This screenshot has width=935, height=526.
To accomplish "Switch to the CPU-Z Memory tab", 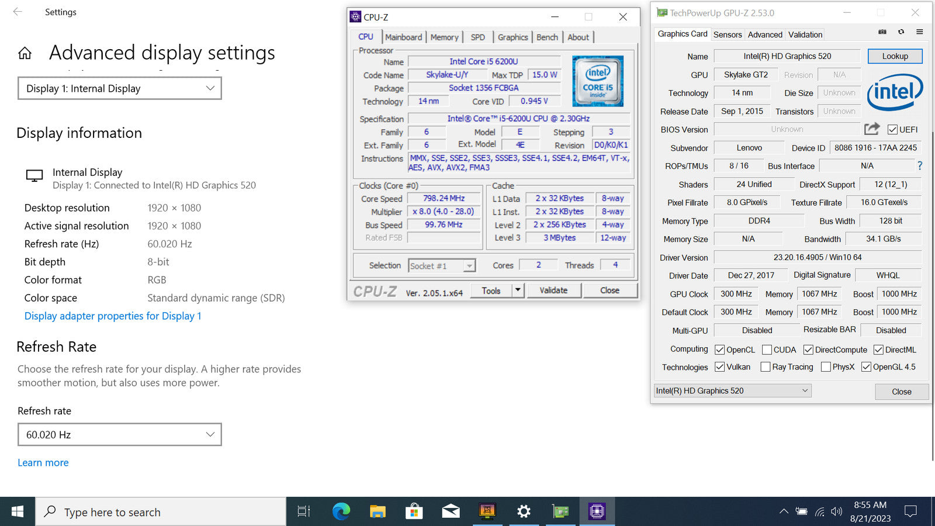I will point(445,37).
